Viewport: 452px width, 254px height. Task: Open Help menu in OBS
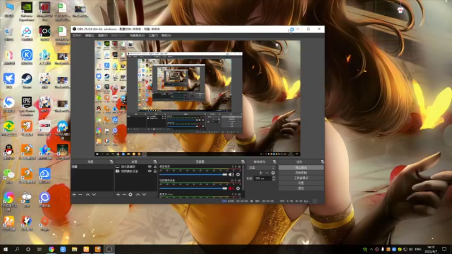[166, 36]
